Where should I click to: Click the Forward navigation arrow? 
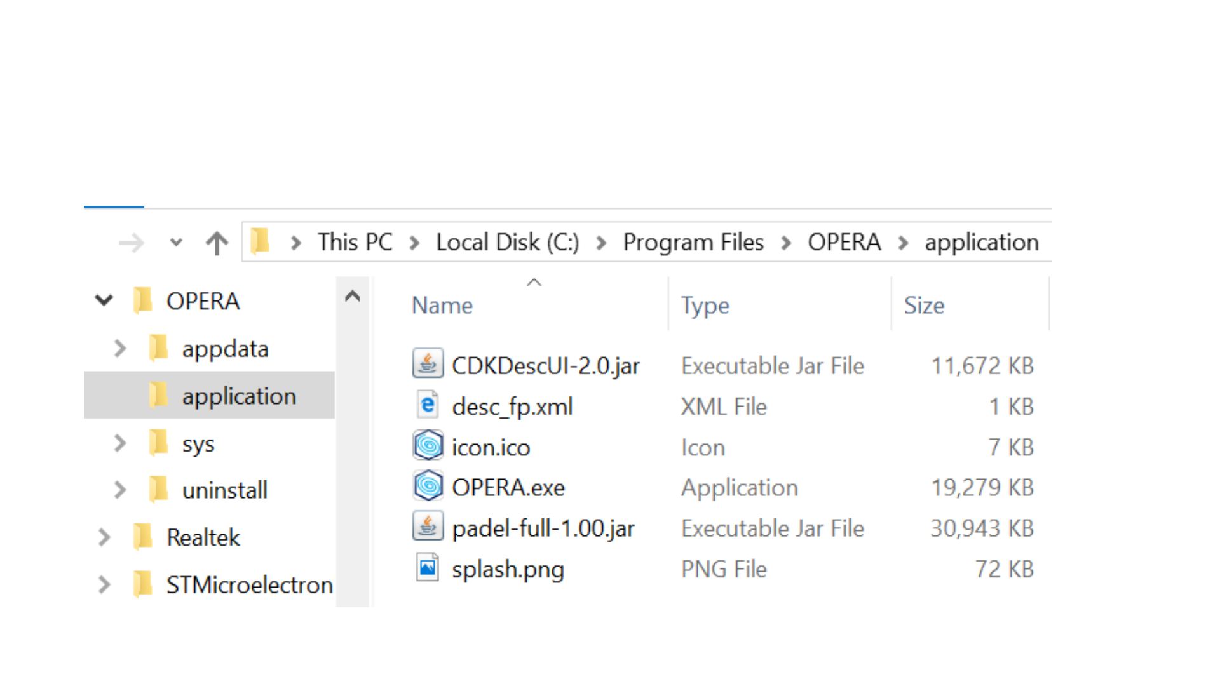(x=132, y=243)
